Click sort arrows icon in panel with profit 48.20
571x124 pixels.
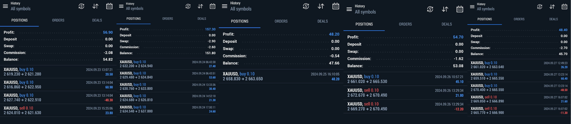point(321,6)
